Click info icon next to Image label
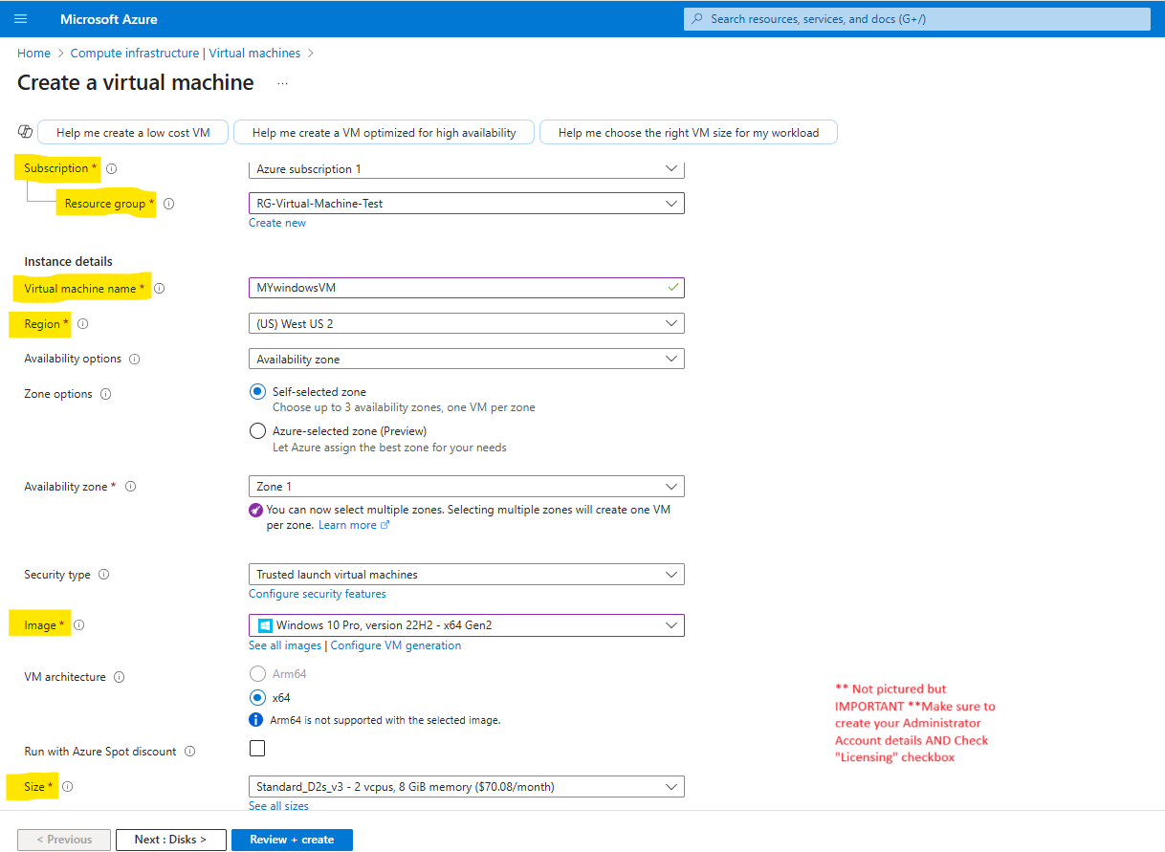The image size is (1165, 852). coord(78,625)
